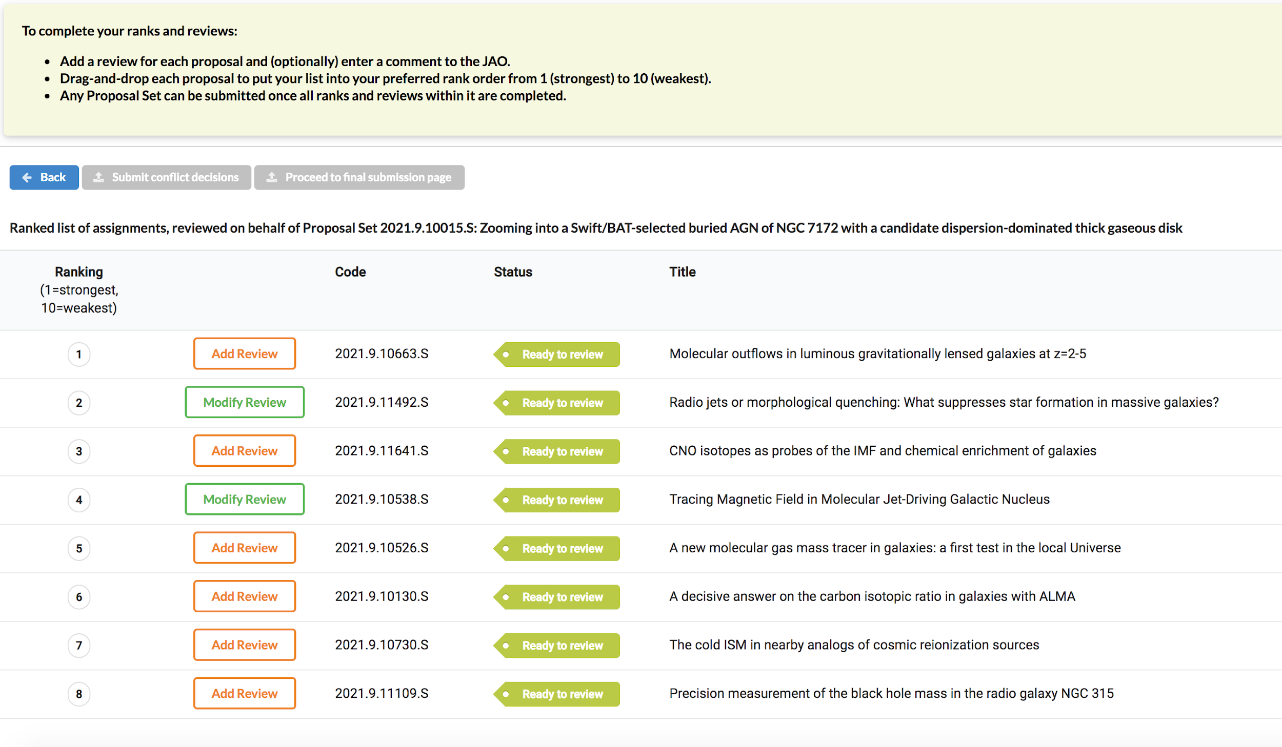Add review for proposal 2021.9.10663.S
1282x747 pixels.
pos(244,354)
